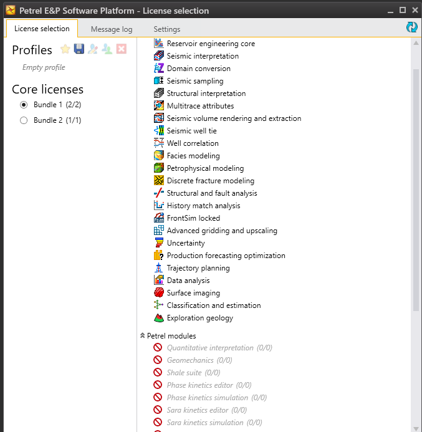Click the Reservoir engineering core icon
422x432 pixels.
159,43
